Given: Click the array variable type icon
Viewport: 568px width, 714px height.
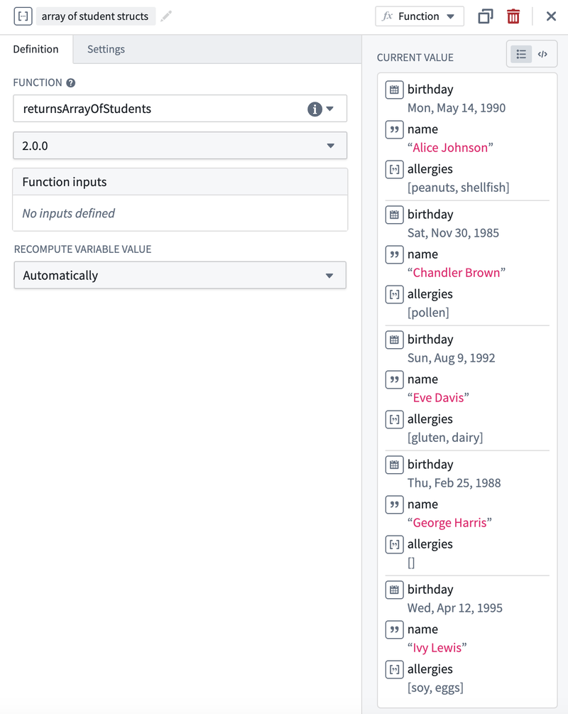Looking at the screenshot, I should click(x=23, y=16).
